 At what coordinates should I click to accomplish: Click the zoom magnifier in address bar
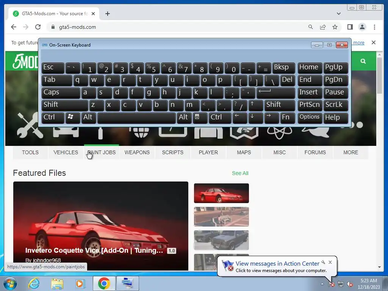pos(311,27)
